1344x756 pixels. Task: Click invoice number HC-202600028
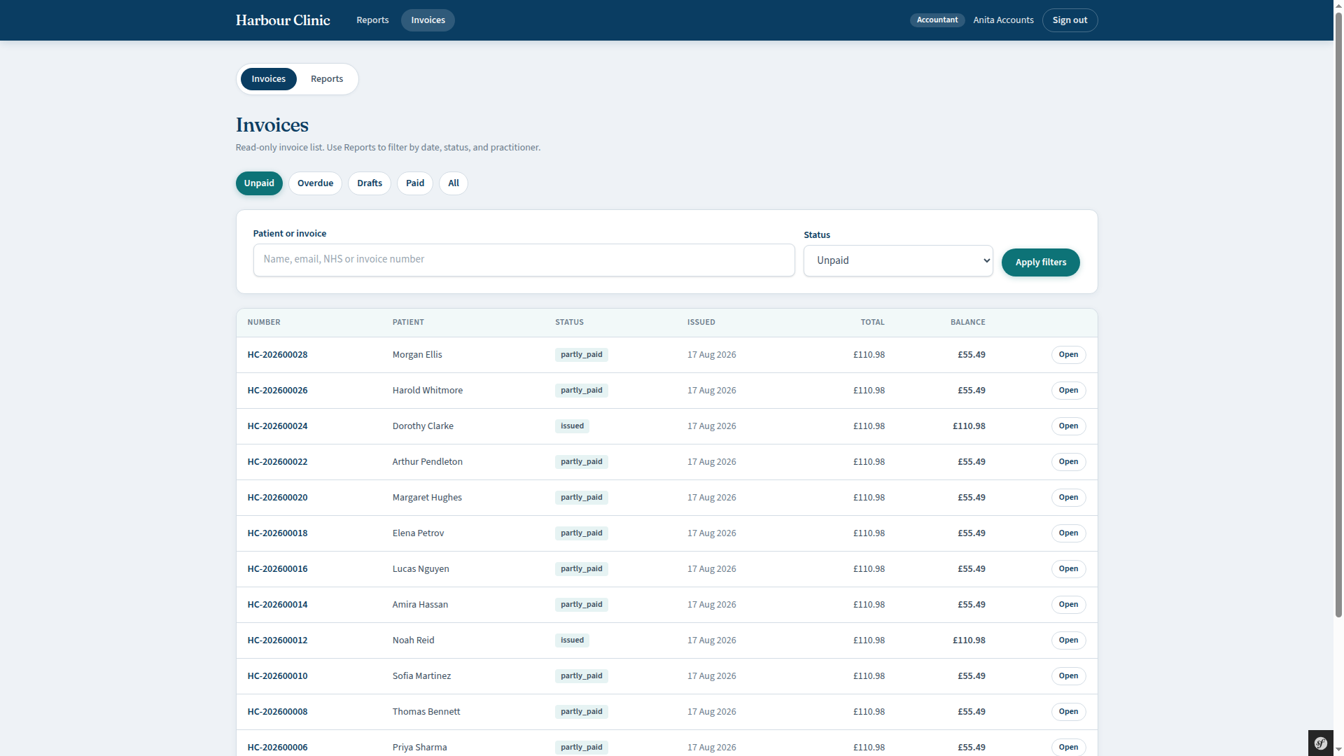[x=277, y=355]
